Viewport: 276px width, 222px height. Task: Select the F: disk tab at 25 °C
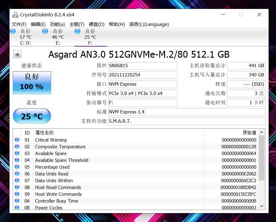pyautogui.click(x=90, y=37)
